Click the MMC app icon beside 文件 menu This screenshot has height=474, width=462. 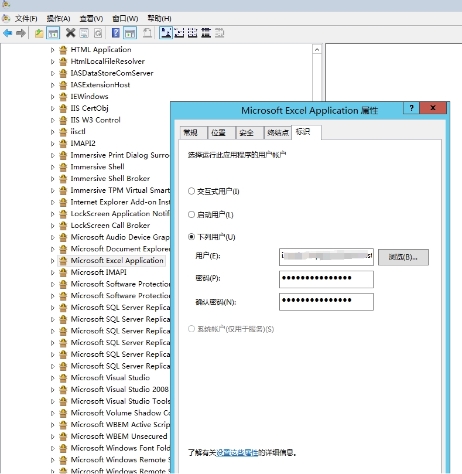point(6,18)
